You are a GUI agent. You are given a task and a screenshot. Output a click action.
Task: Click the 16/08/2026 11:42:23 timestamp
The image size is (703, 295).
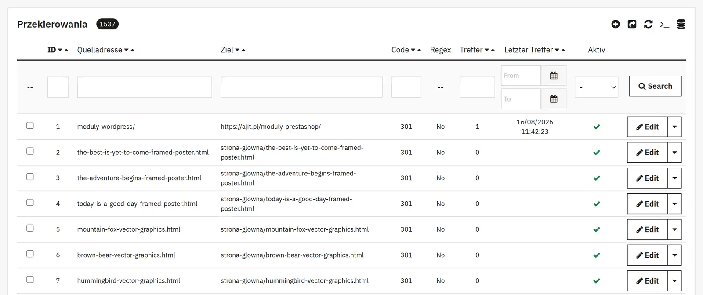535,127
